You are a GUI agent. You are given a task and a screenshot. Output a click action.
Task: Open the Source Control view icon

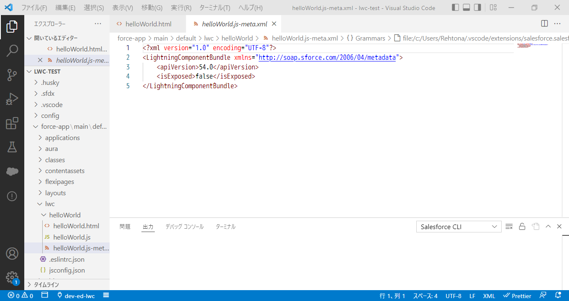pyautogui.click(x=12, y=75)
